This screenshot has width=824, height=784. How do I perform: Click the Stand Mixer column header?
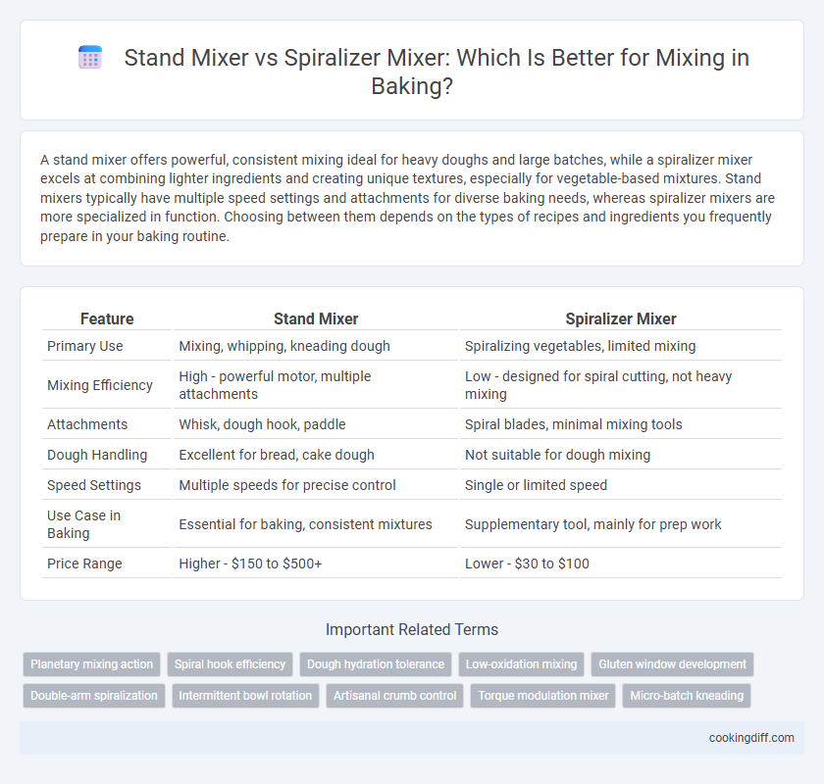point(316,318)
